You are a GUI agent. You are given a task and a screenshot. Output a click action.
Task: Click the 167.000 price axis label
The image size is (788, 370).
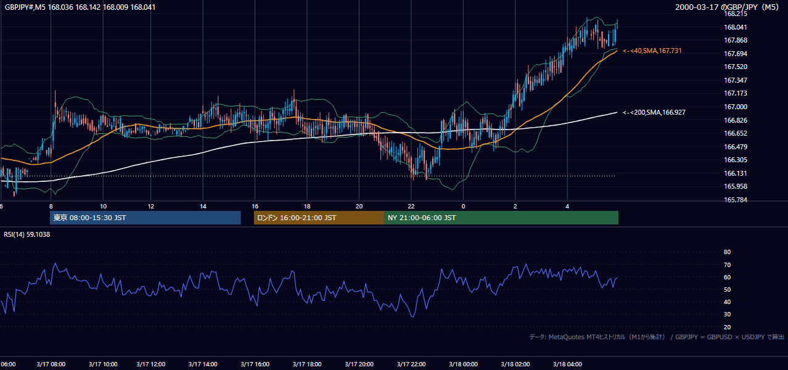[736, 107]
